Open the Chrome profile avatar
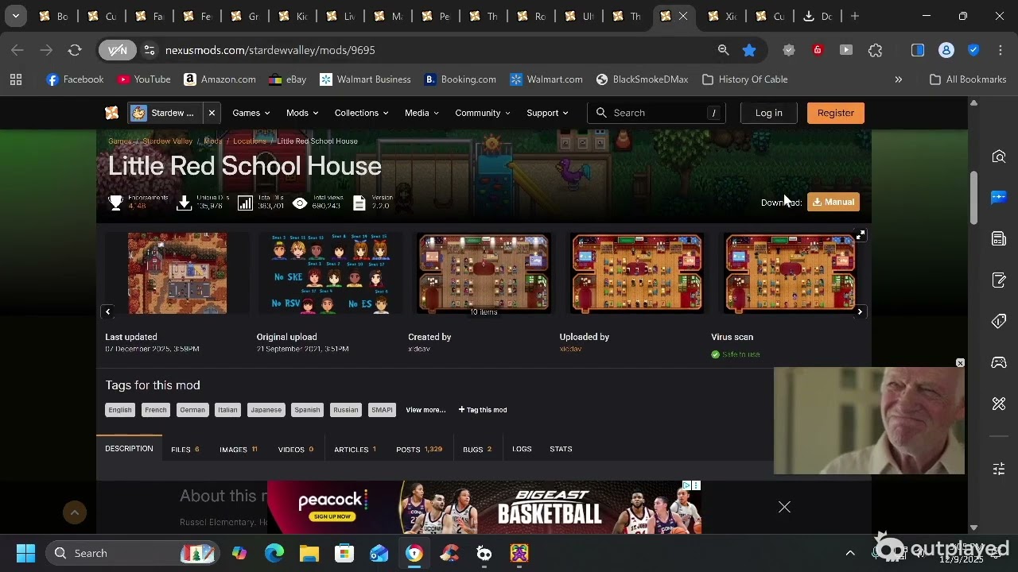The image size is (1018, 572). point(946,50)
